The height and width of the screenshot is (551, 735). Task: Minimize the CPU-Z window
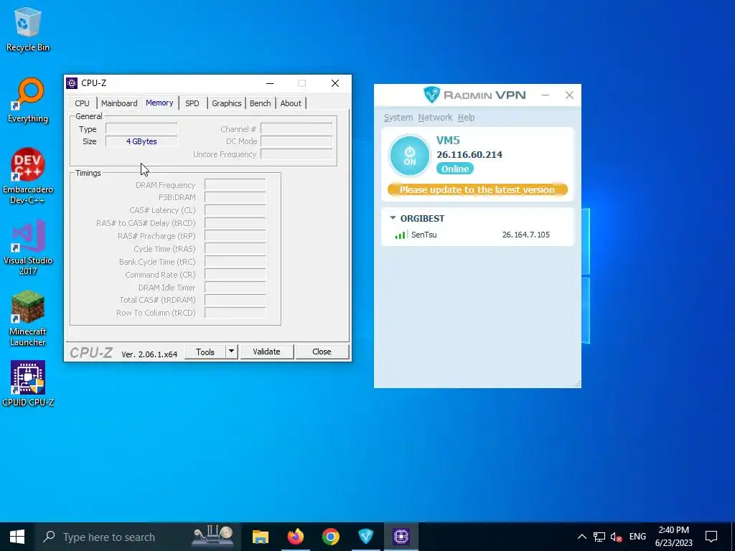(270, 83)
